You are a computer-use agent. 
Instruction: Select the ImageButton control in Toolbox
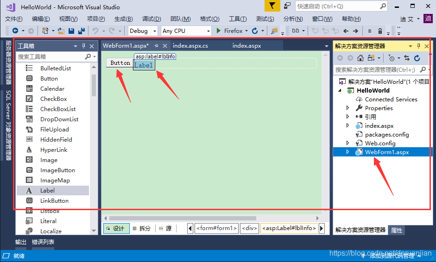[57, 170]
